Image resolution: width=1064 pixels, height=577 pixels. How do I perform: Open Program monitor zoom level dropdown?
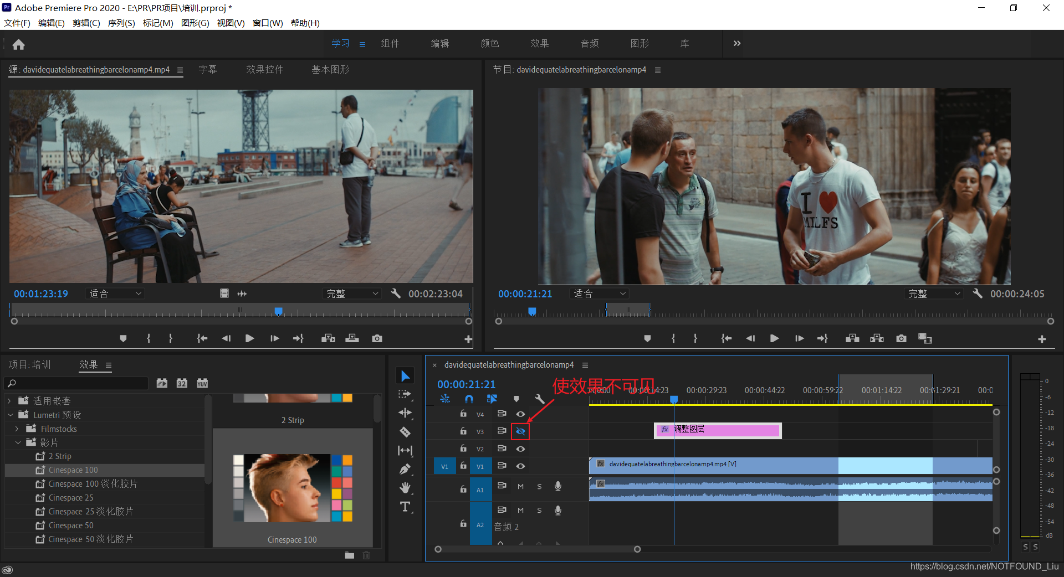pos(600,293)
